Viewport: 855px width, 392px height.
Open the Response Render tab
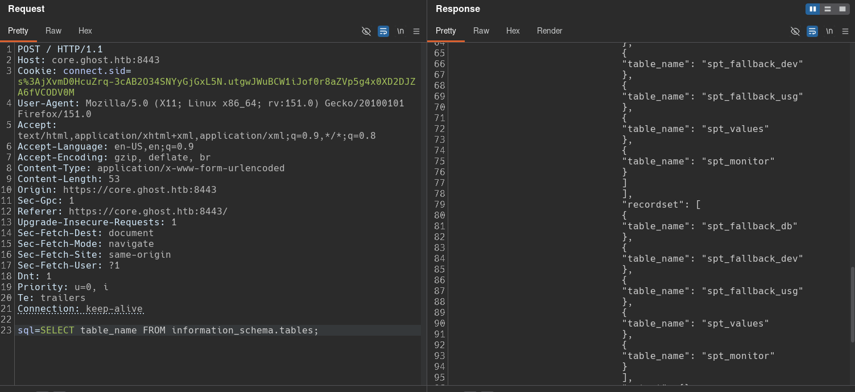(x=550, y=31)
